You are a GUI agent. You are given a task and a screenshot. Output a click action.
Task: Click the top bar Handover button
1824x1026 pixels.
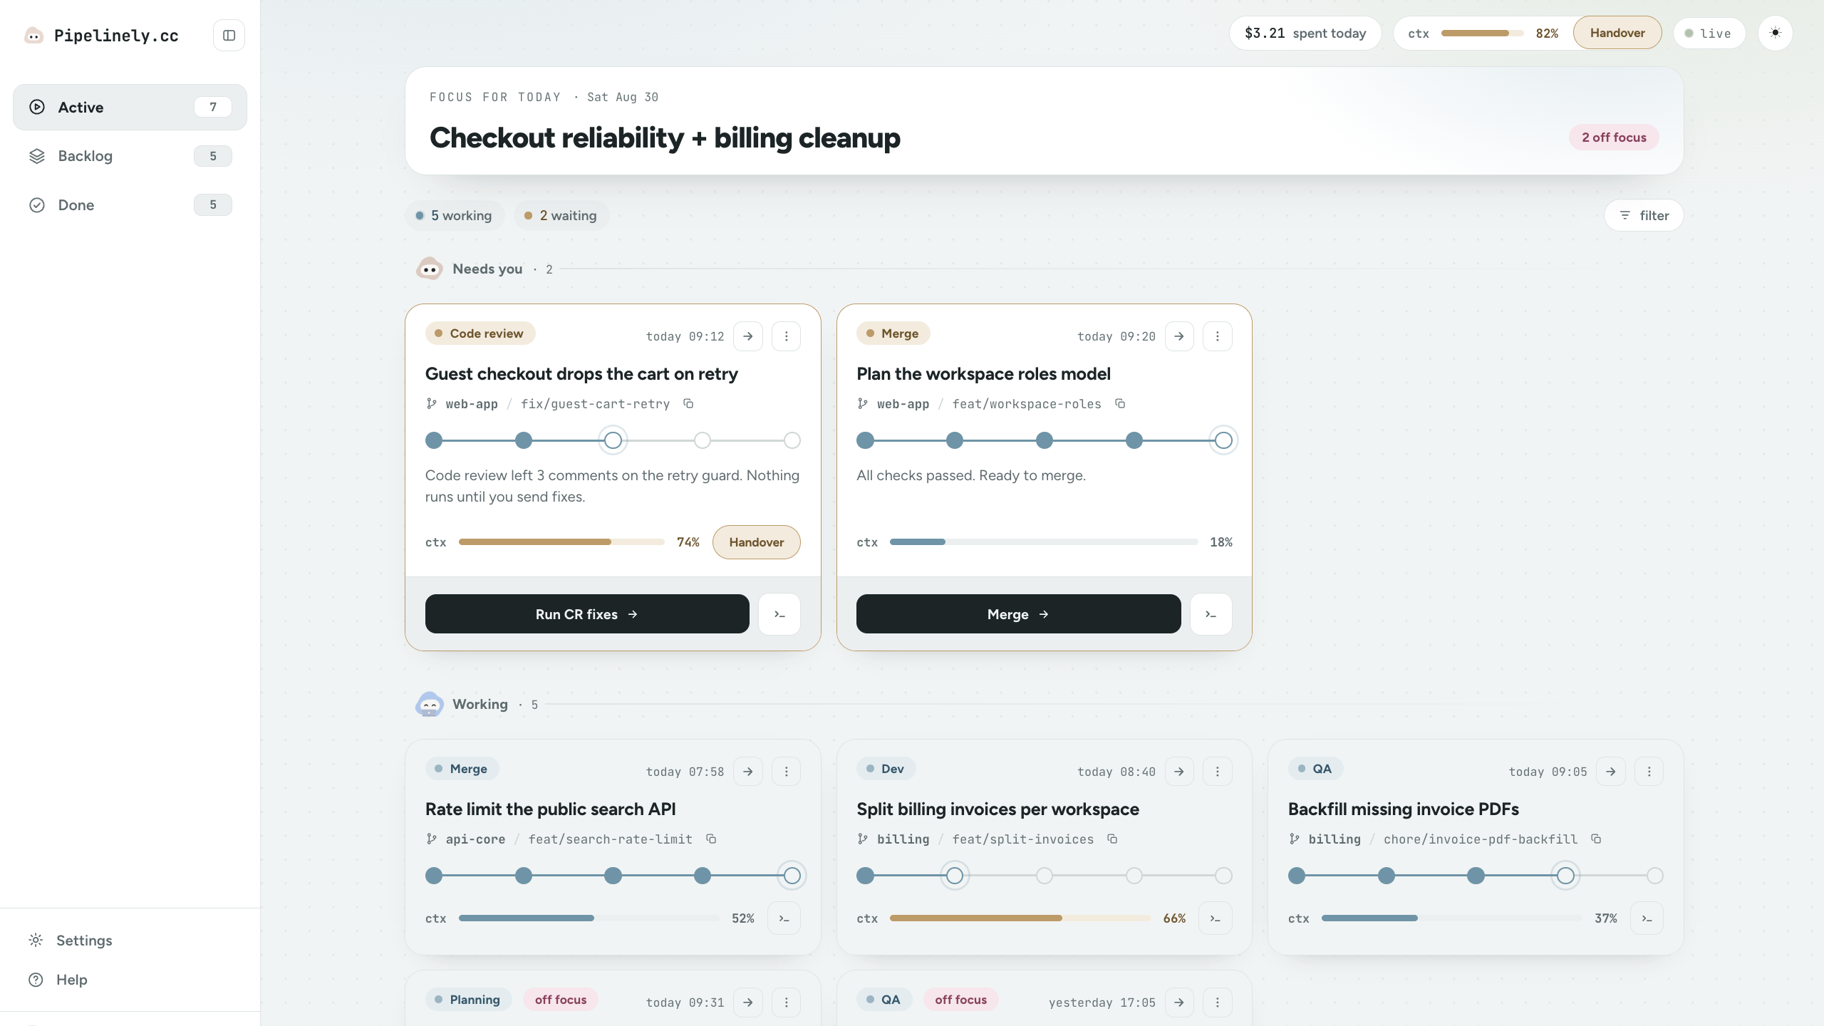[x=1617, y=33]
